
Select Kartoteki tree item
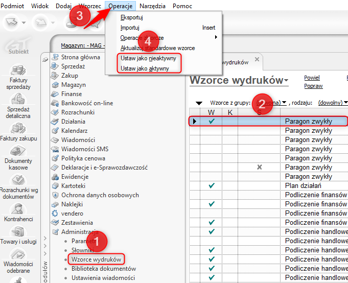[x=73, y=186]
